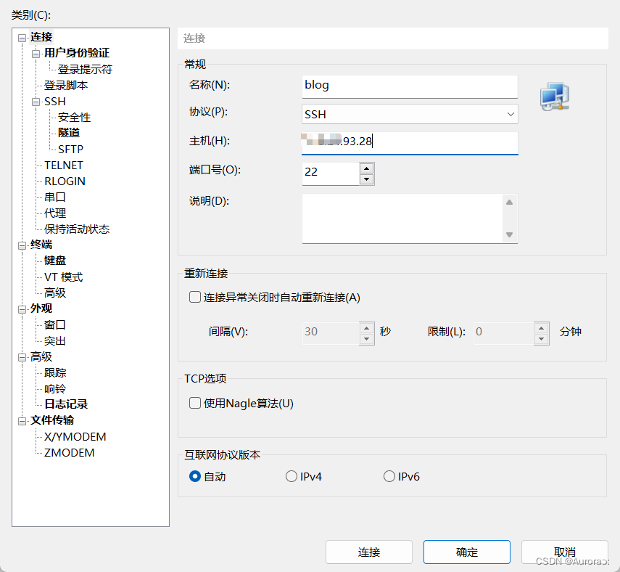
Task: Open the 协议 protocol dropdown
Action: (x=511, y=114)
